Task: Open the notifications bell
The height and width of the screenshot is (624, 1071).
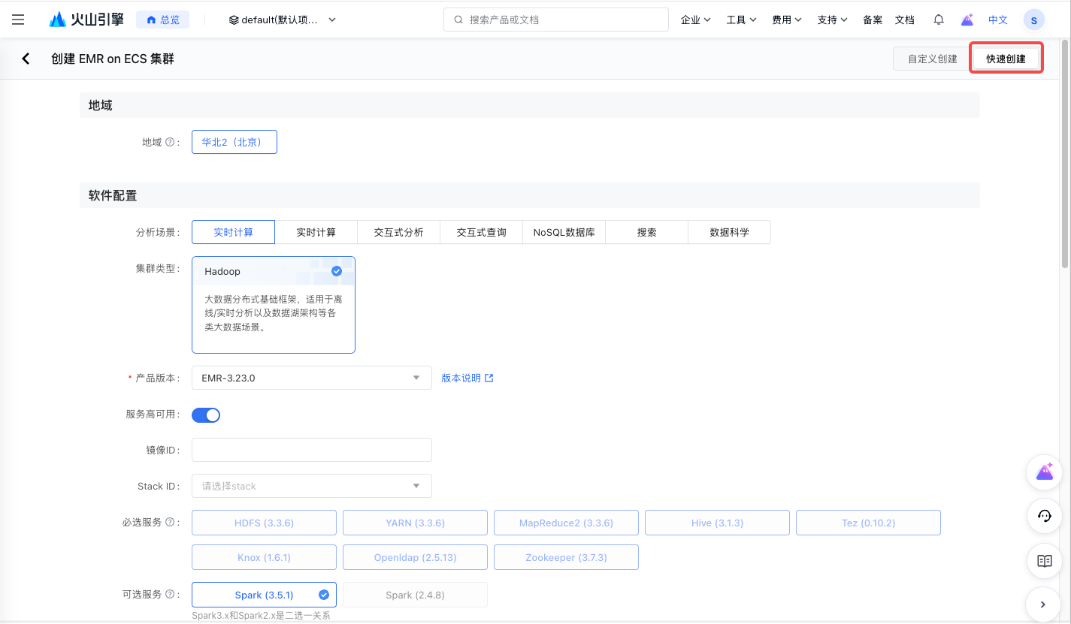Action: pyautogui.click(x=939, y=20)
